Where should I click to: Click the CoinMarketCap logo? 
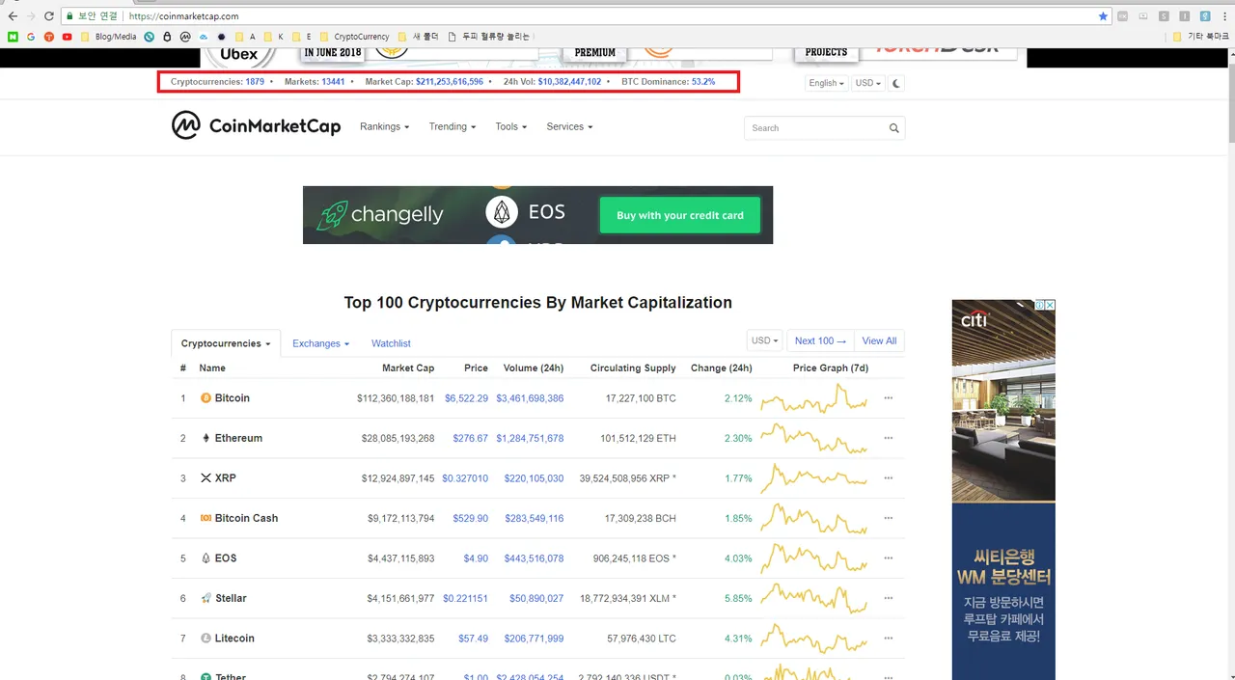256,125
